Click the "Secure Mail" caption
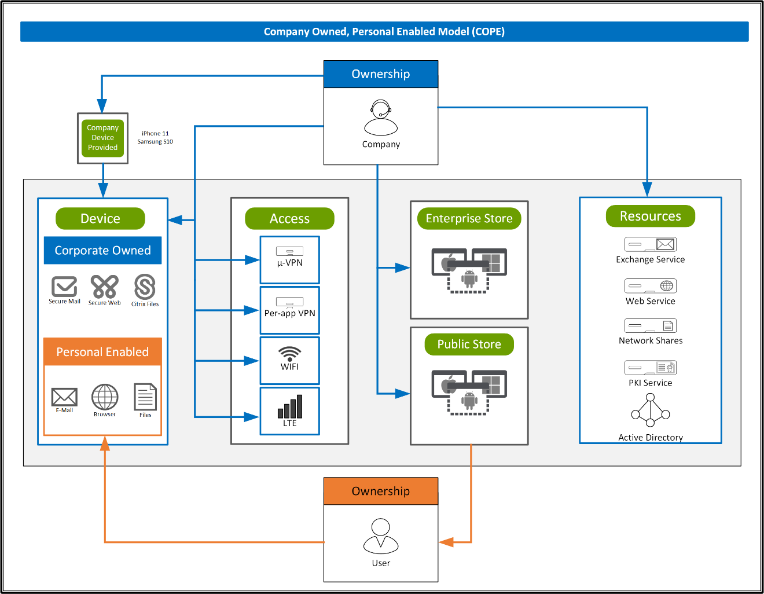The width and height of the screenshot is (764, 594). click(64, 302)
